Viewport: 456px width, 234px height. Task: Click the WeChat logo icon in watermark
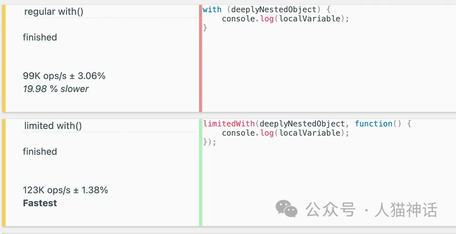point(286,209)
